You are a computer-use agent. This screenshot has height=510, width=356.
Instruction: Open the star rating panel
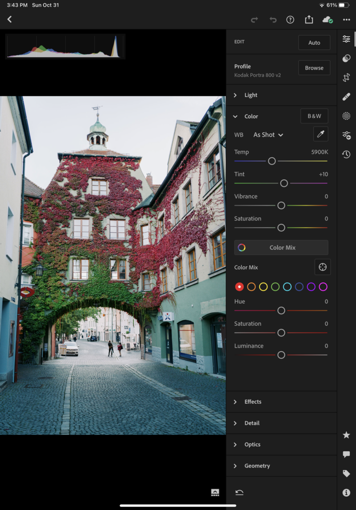tap(346, 435)
